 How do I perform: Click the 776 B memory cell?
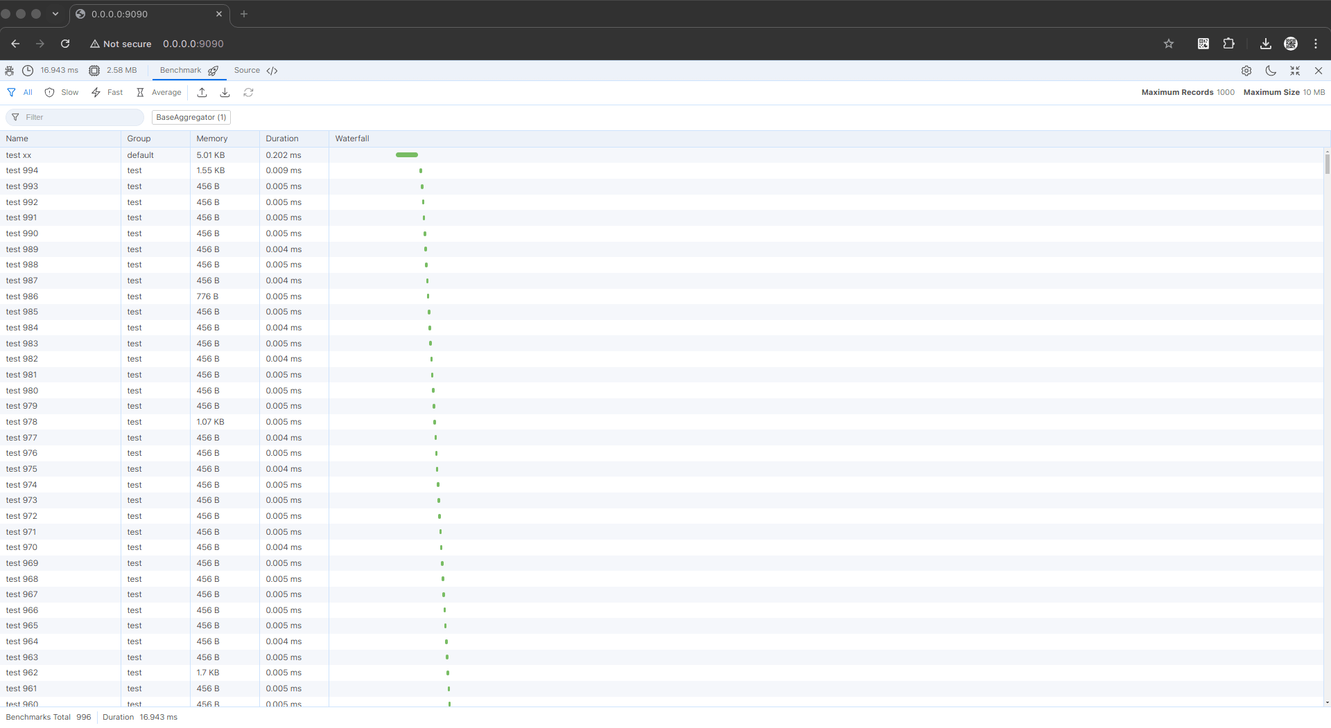click(207, 296)
